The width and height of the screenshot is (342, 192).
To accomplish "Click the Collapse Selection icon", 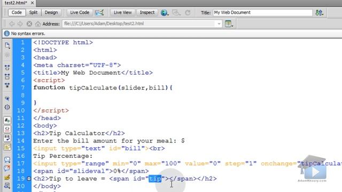I will click(7, 76).
